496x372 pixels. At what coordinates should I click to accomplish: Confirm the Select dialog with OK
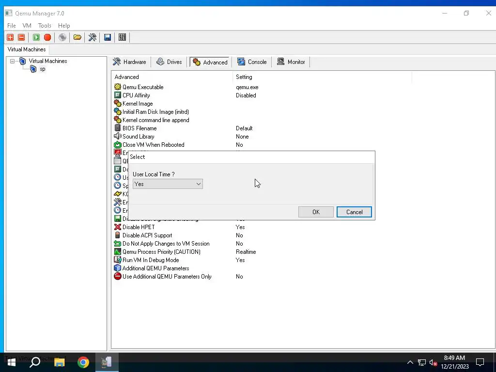[x=316, y=212]
